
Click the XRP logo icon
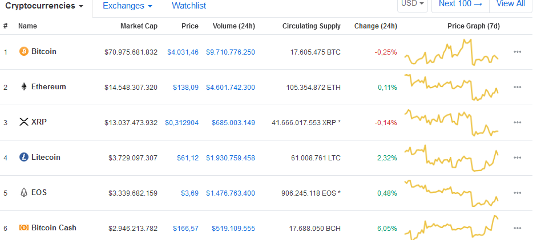pos(23,122)
